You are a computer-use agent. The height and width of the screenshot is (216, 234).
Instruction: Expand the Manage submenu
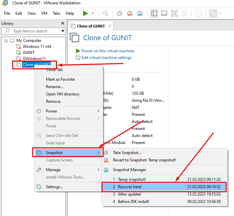click(x=69, y=170)
